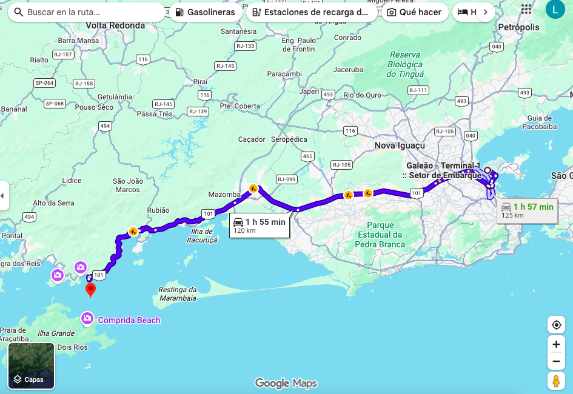The width and height of the screenshot is (573, 394).
Task: Click the Mazomba label
Action: (224, 195)
